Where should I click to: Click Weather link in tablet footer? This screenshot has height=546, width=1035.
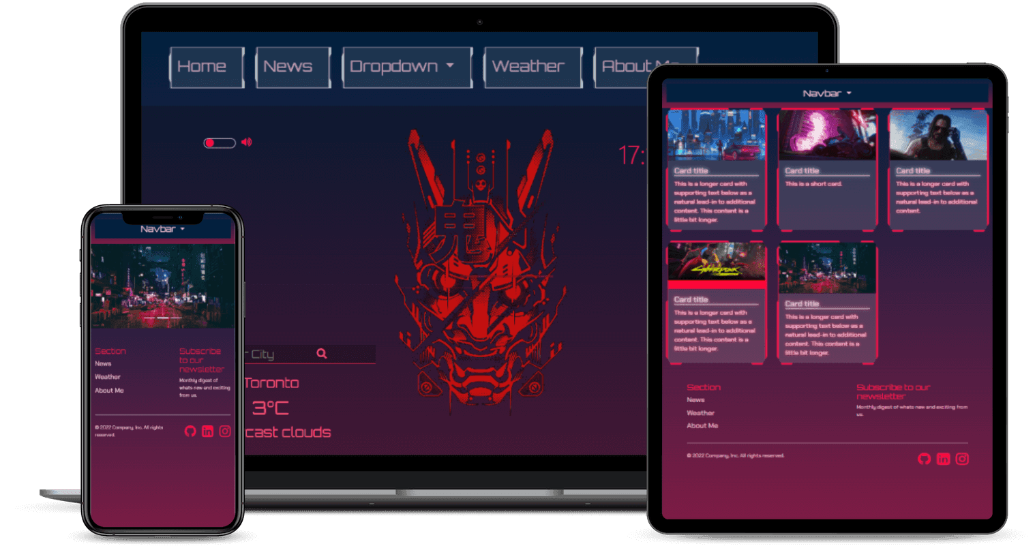point(700,413)
